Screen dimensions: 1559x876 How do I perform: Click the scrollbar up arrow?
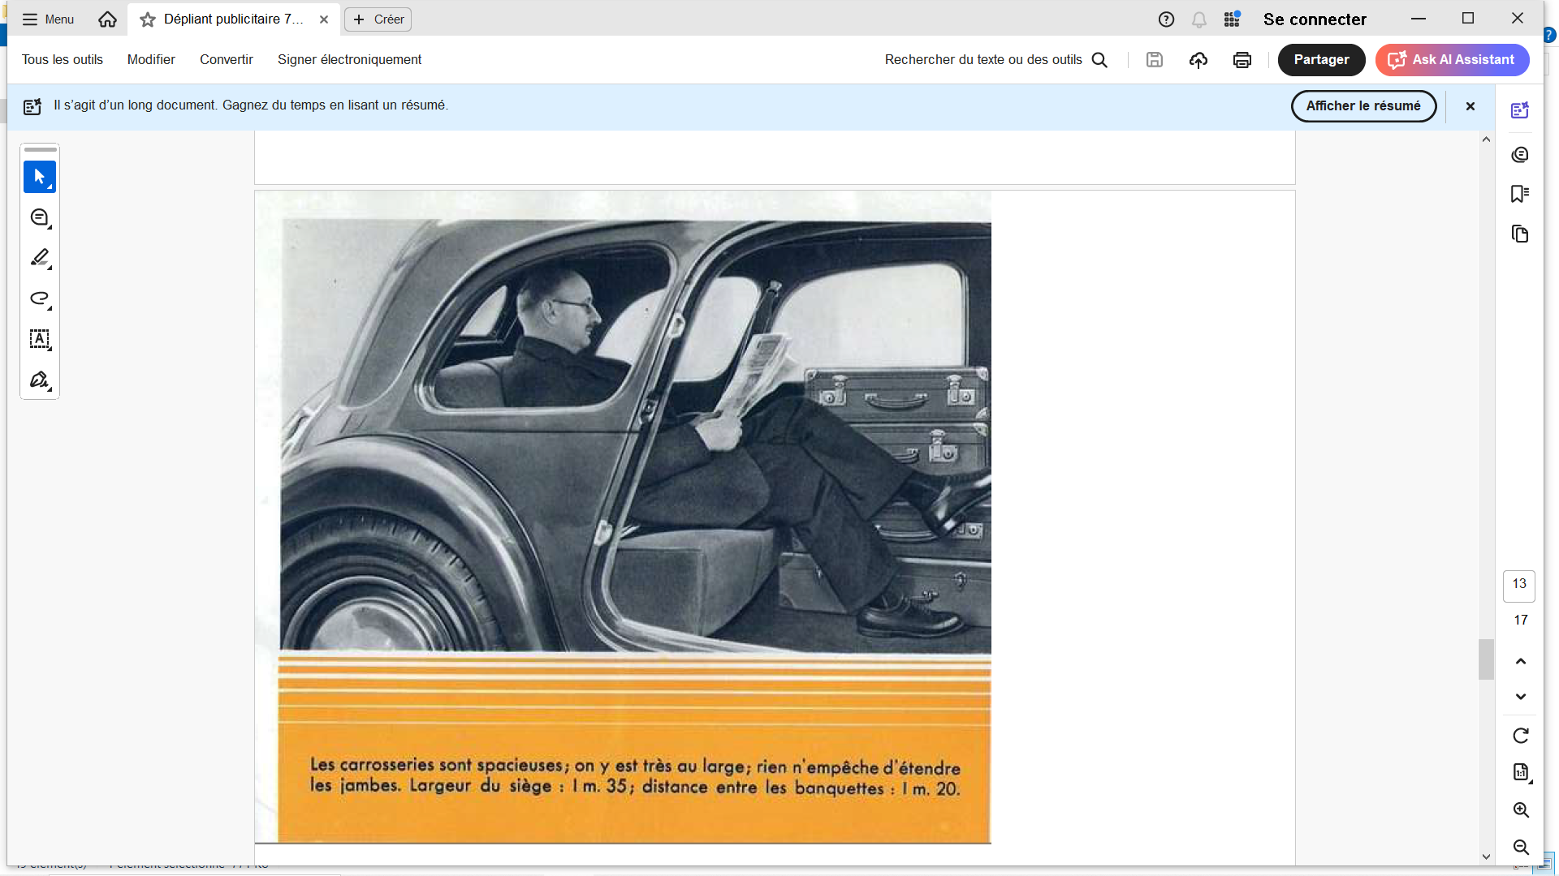point(1486,140)
